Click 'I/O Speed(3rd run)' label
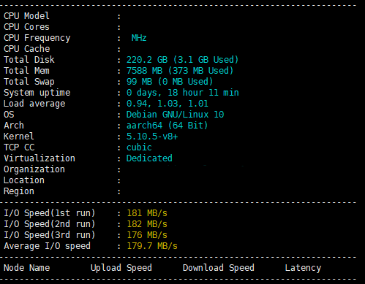 pos(50,235)
